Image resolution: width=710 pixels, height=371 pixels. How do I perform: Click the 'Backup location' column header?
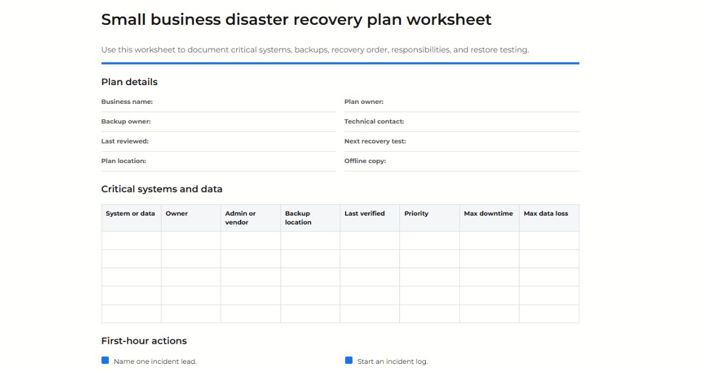coord(311,218)
